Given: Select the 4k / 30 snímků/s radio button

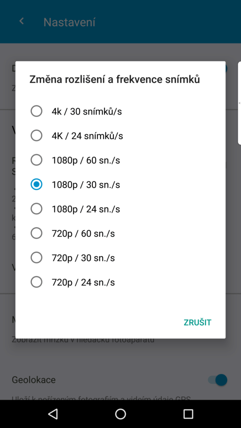Looking at the screenshot, I should tap(36, 111).
